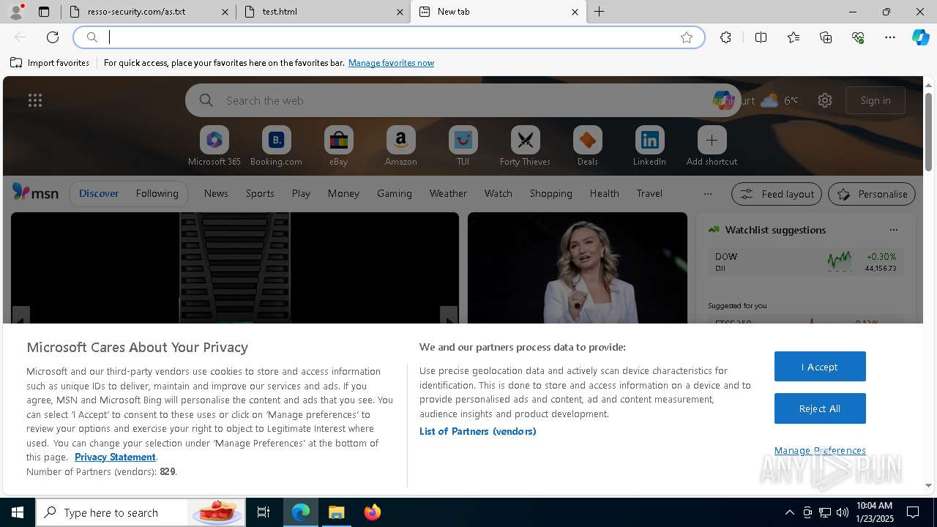Open the LinkedIn shortcut
This screenshot has width=937, height=527.
pyautogui.click(x=649, y=146)
